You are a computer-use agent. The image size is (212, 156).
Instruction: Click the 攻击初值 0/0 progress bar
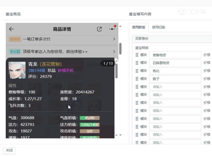(90, 131)
